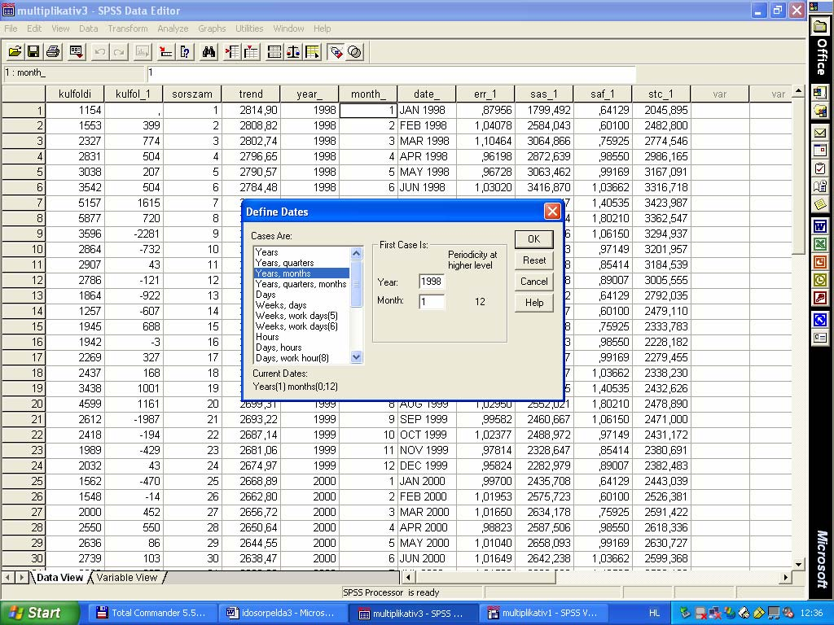The width and height of the screenshot is (834, 625).
Task: Click the Split File toolbar icon
Action: pyautogui.click(x=274, y=51)
